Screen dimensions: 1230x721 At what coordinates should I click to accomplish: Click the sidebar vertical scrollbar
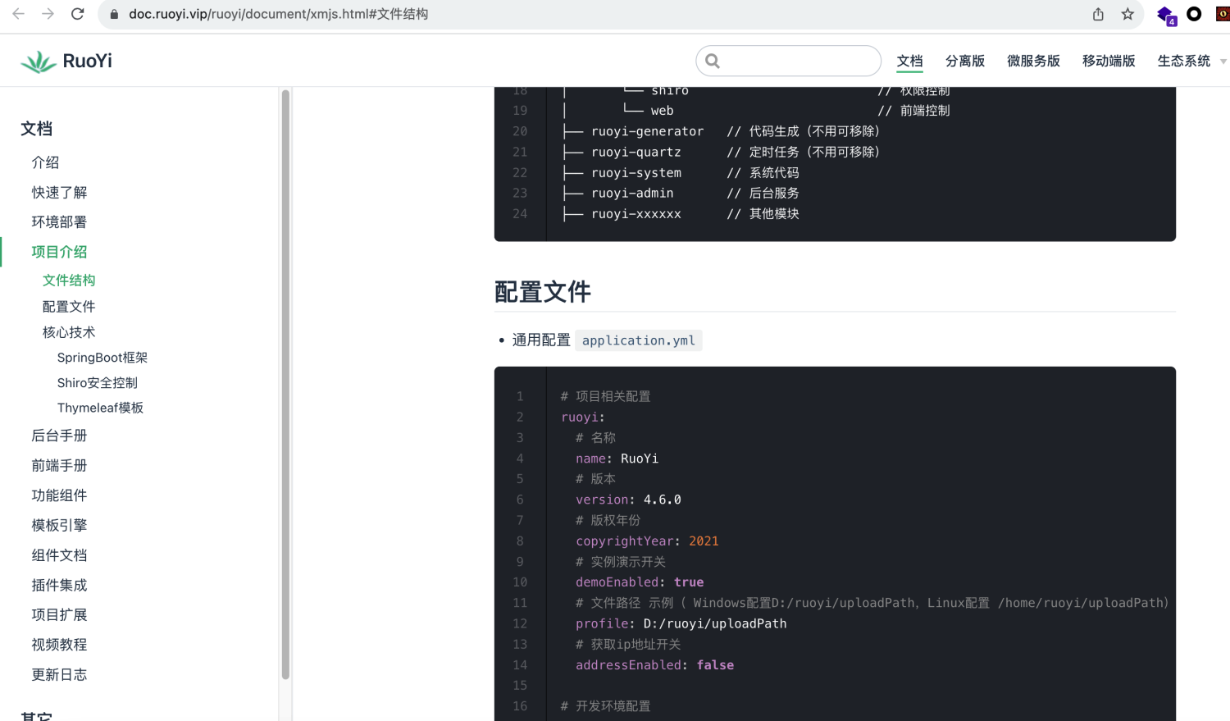point(285,386)
